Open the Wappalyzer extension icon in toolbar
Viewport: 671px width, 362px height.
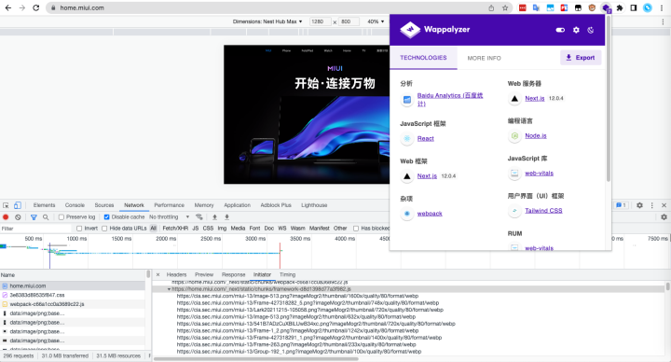coord(606,7)
